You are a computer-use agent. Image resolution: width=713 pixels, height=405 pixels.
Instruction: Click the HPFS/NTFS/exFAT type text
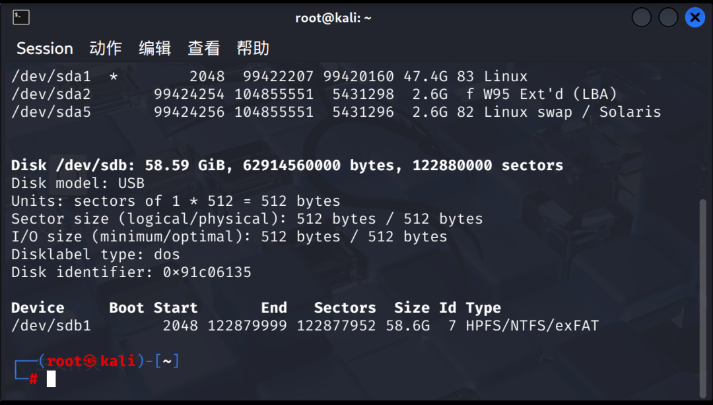point(532,326)
